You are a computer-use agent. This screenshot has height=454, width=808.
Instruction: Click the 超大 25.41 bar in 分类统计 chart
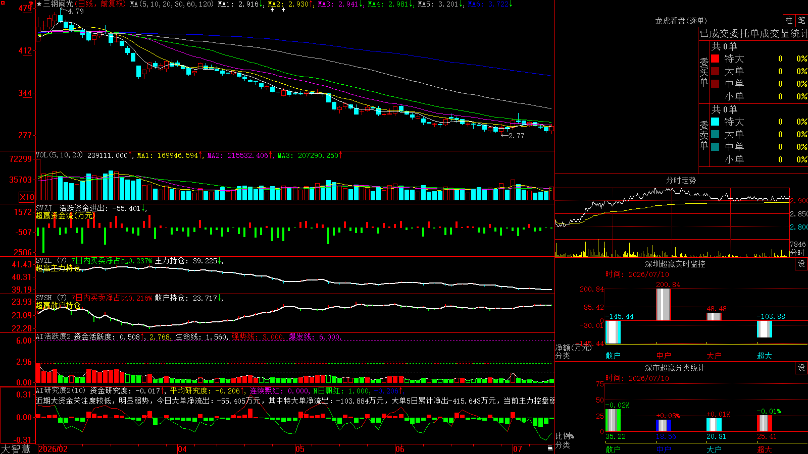coord(765,423)
